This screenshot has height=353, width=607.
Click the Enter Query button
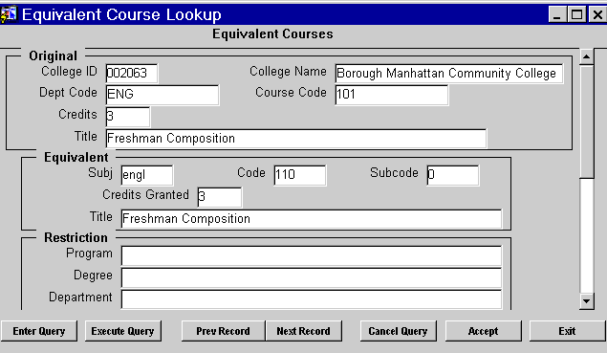[38, 331]
